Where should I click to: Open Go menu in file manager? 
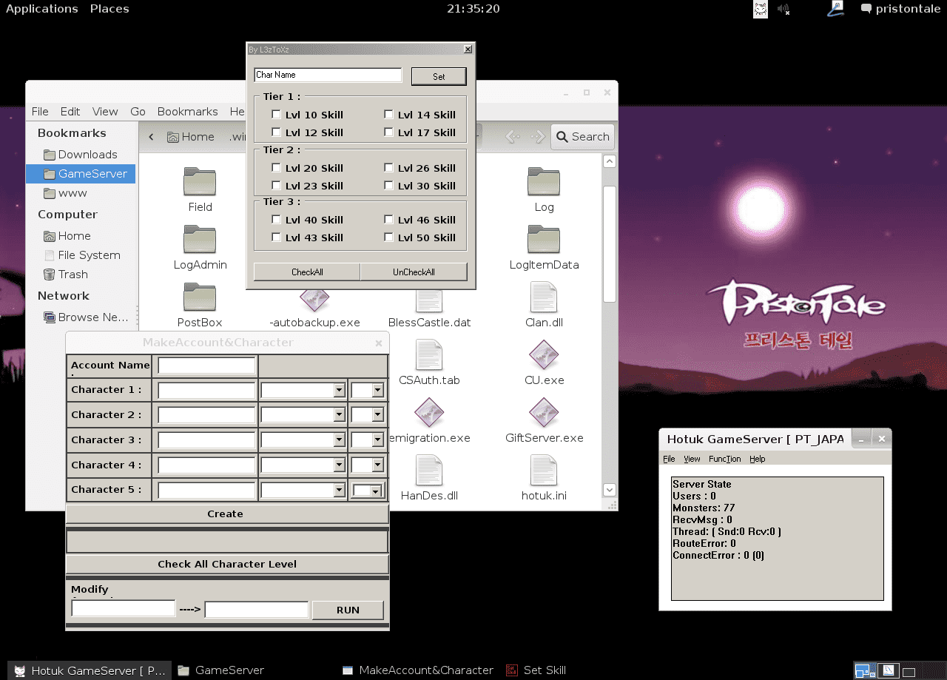click(x=138, y=112)
